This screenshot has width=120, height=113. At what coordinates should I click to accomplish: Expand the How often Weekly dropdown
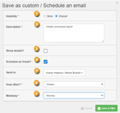click(74, 84)
